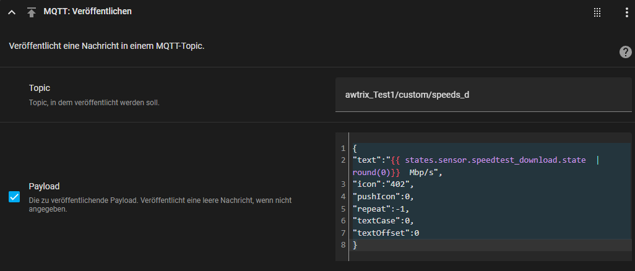Image resolution: width=635 pixels, height=271 pixels.
Task: Click the Payload label
Action: coord(44,186)
